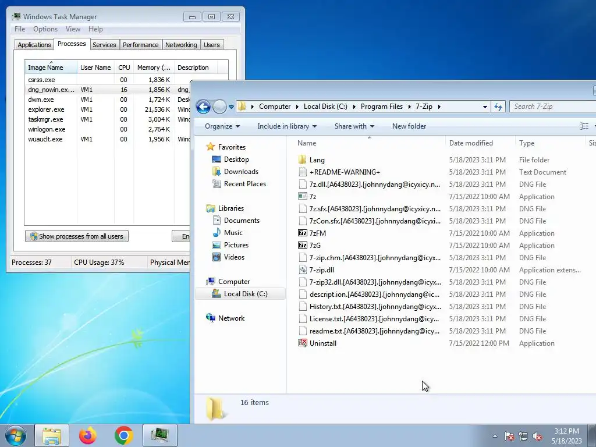Open Firefox from the taskbar
The image size is (596, 447).
(x=88, y=435)
